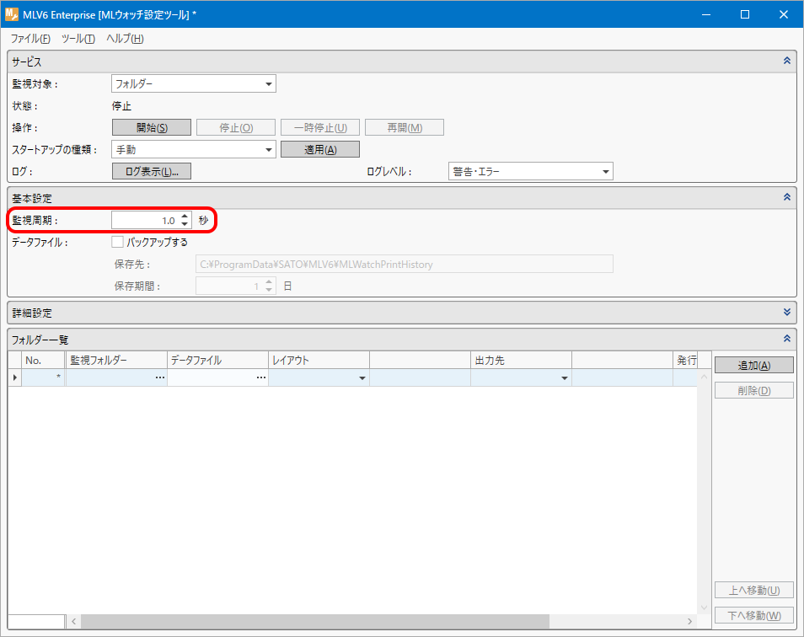Click the 削除(D) button
The image size is (804, 637).
753,390
